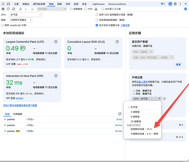Select the 性能 tab

[x=51, y=4]
